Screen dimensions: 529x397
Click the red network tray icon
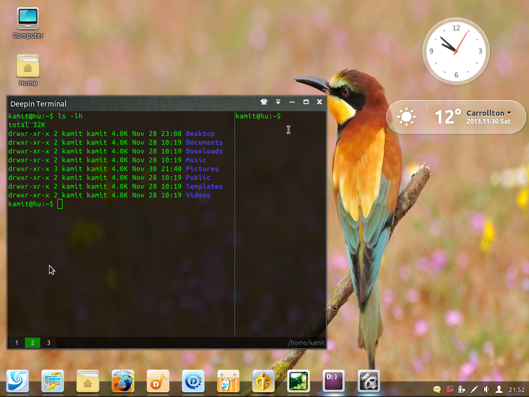tap(449, 389)
